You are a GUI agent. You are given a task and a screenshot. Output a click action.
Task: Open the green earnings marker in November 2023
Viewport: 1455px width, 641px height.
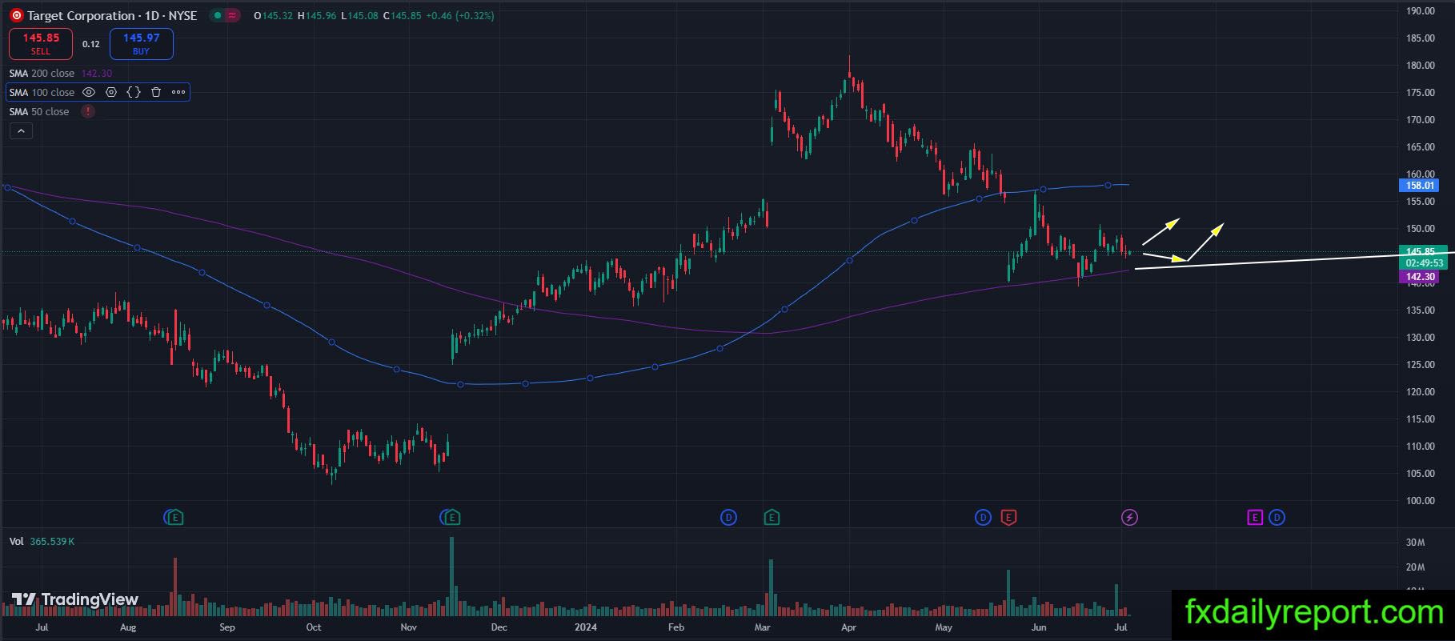[452, 518]
